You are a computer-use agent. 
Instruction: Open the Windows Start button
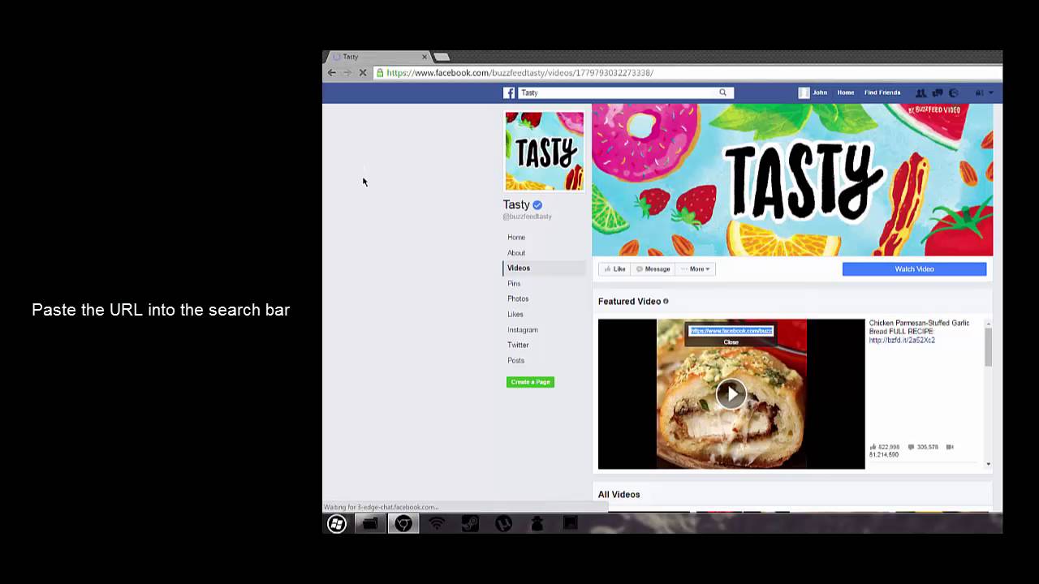337,524
